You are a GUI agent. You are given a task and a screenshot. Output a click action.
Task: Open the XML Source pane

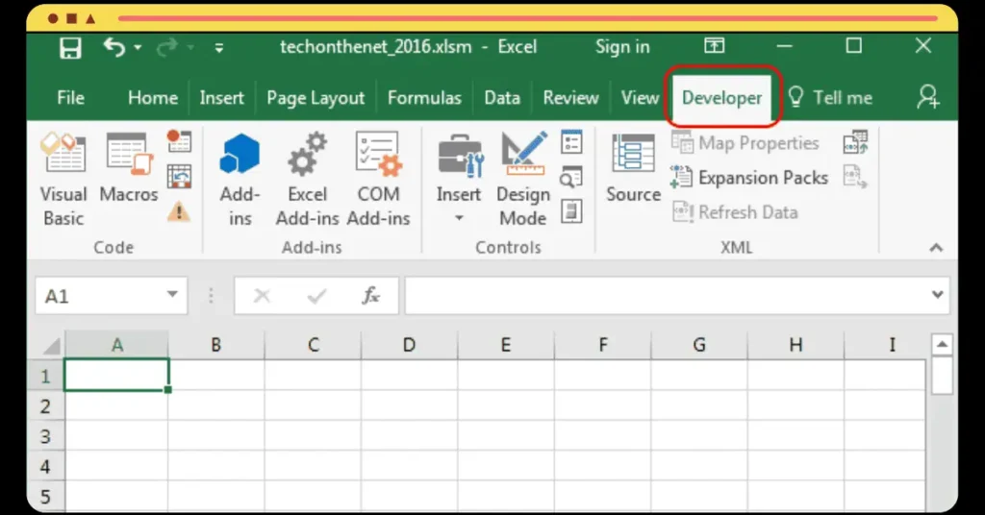(x=633, y=168)
